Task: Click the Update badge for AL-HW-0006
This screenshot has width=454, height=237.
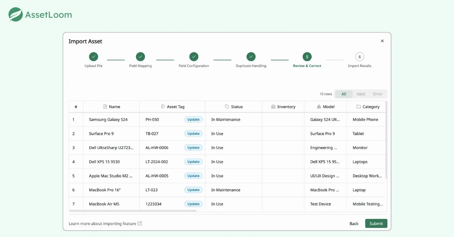Action: [x=193, y=148]
